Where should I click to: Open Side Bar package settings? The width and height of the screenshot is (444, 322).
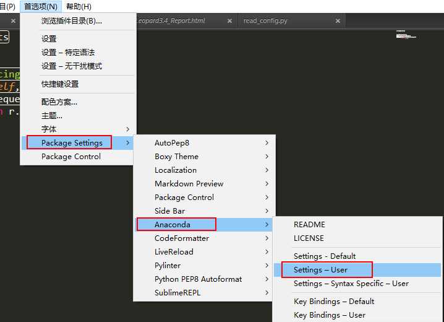(x=203, y=211)
